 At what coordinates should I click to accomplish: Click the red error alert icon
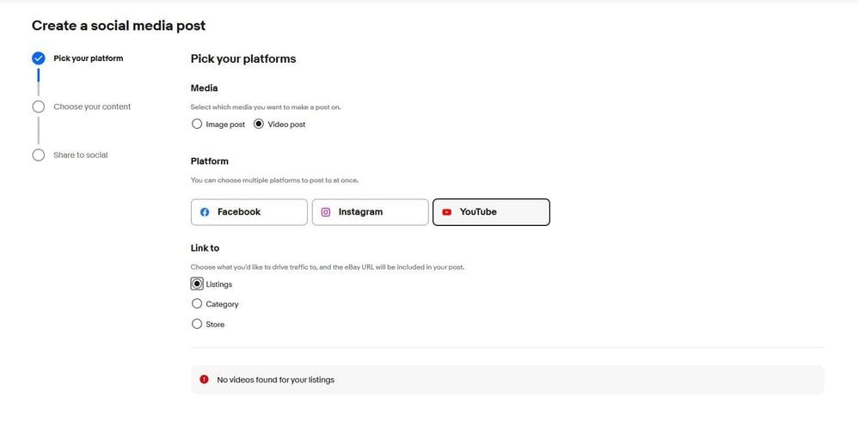point(204,380)
